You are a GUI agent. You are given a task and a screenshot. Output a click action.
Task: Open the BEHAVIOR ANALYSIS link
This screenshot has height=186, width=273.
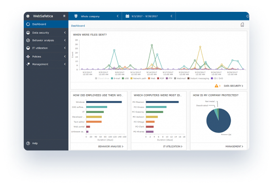tap(110, 146)
